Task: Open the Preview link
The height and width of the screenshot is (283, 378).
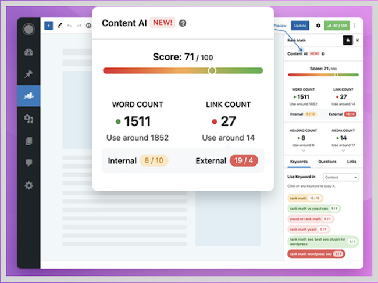Action: [x=280, y=26]
